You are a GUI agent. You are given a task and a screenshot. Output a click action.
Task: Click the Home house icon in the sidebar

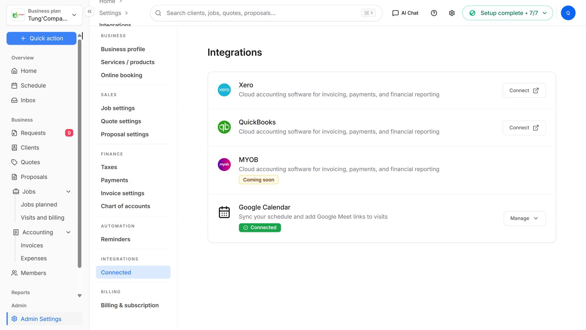(14, 71)
